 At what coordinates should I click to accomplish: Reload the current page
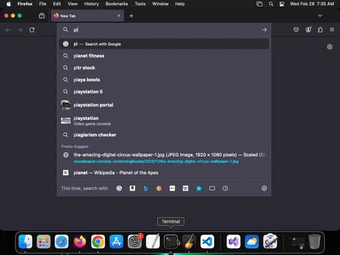click(32, 30)
